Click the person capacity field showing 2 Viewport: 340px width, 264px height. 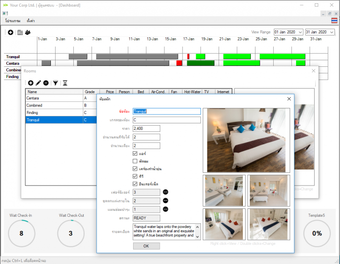pyautogui.click(x=146, y=137)
